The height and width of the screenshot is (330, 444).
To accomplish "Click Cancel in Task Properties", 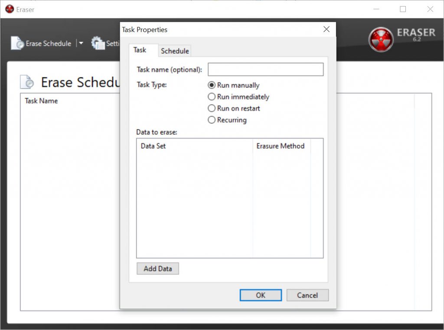I will point(307,295).
